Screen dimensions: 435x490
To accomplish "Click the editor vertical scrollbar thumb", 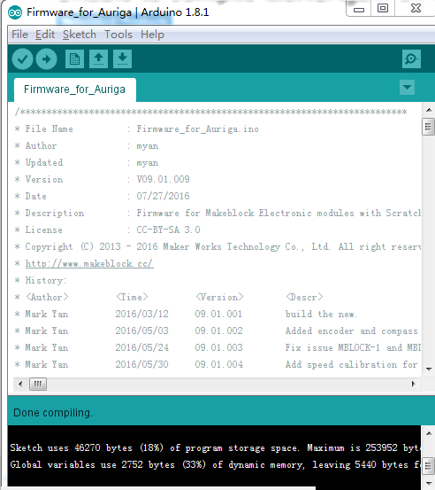I will click(428, 127).
